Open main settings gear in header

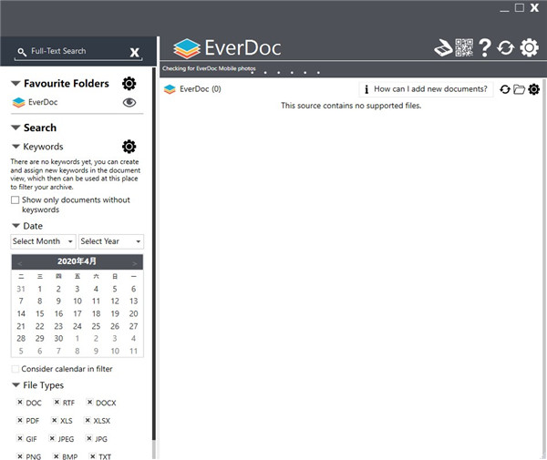(x=529, y=47)
